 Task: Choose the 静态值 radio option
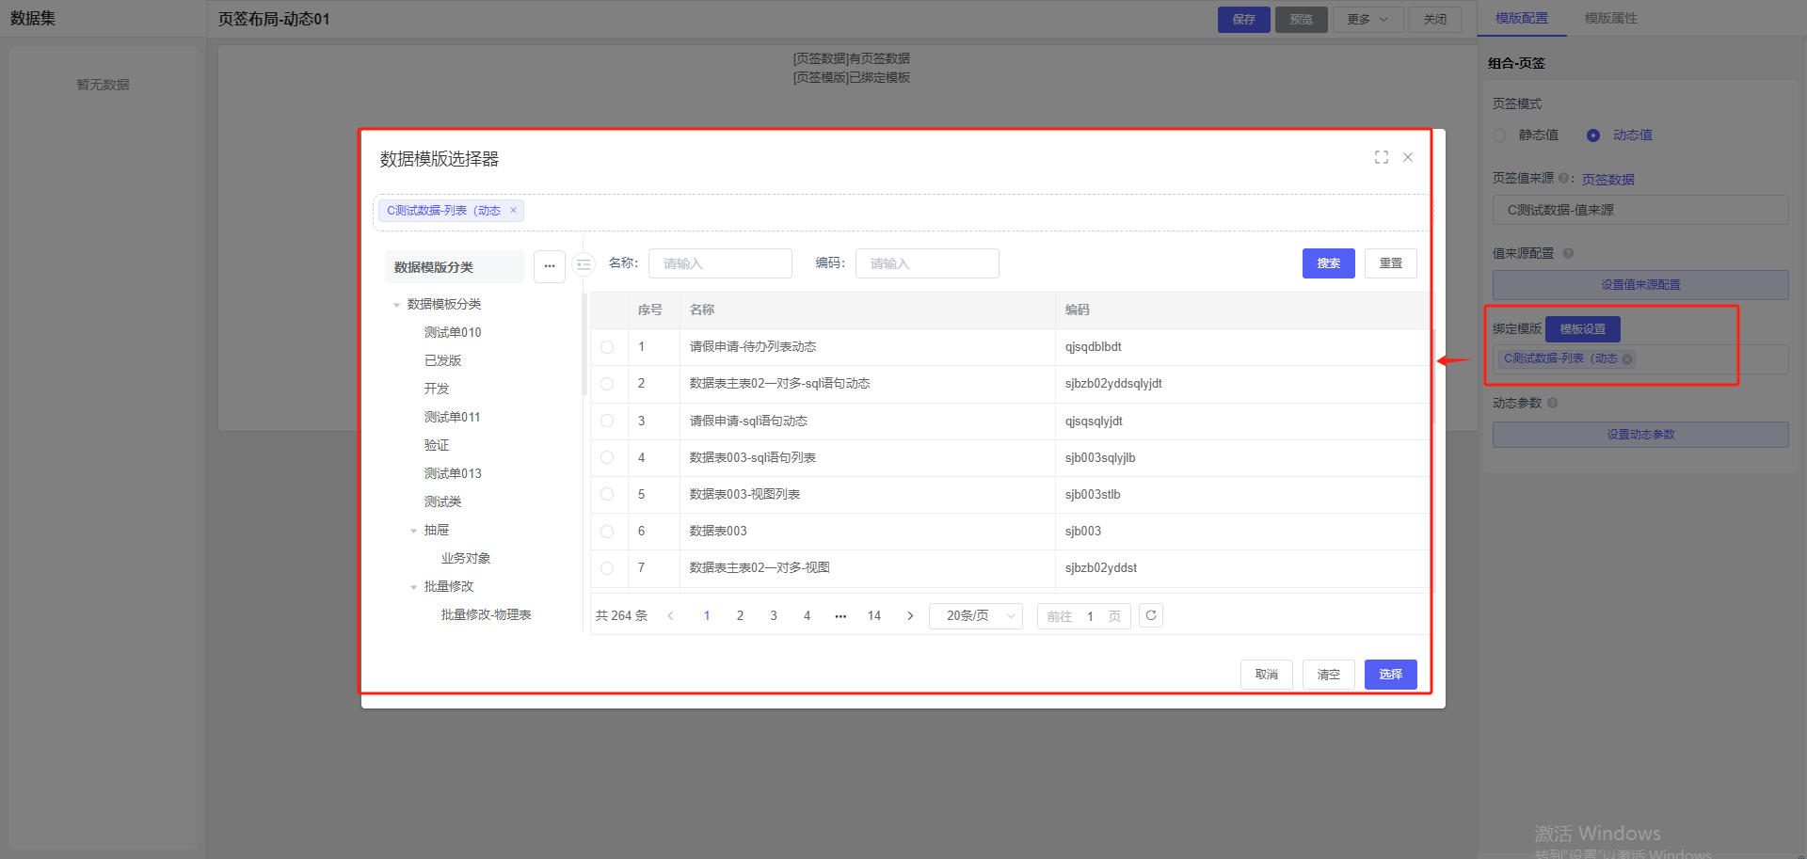point(1499,135)
